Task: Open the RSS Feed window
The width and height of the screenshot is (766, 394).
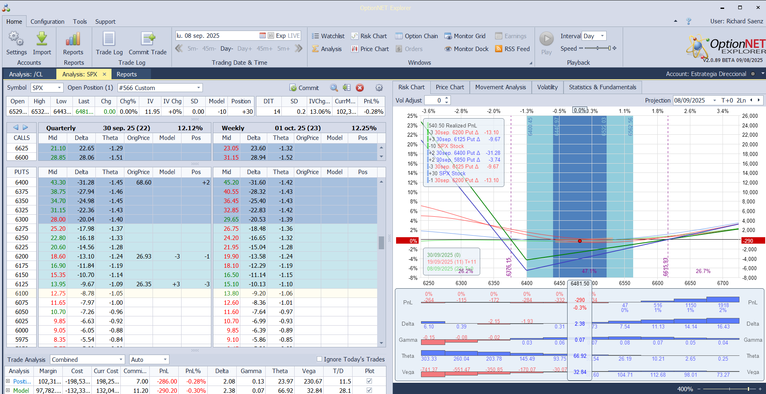Action: [x=512, y=49]
